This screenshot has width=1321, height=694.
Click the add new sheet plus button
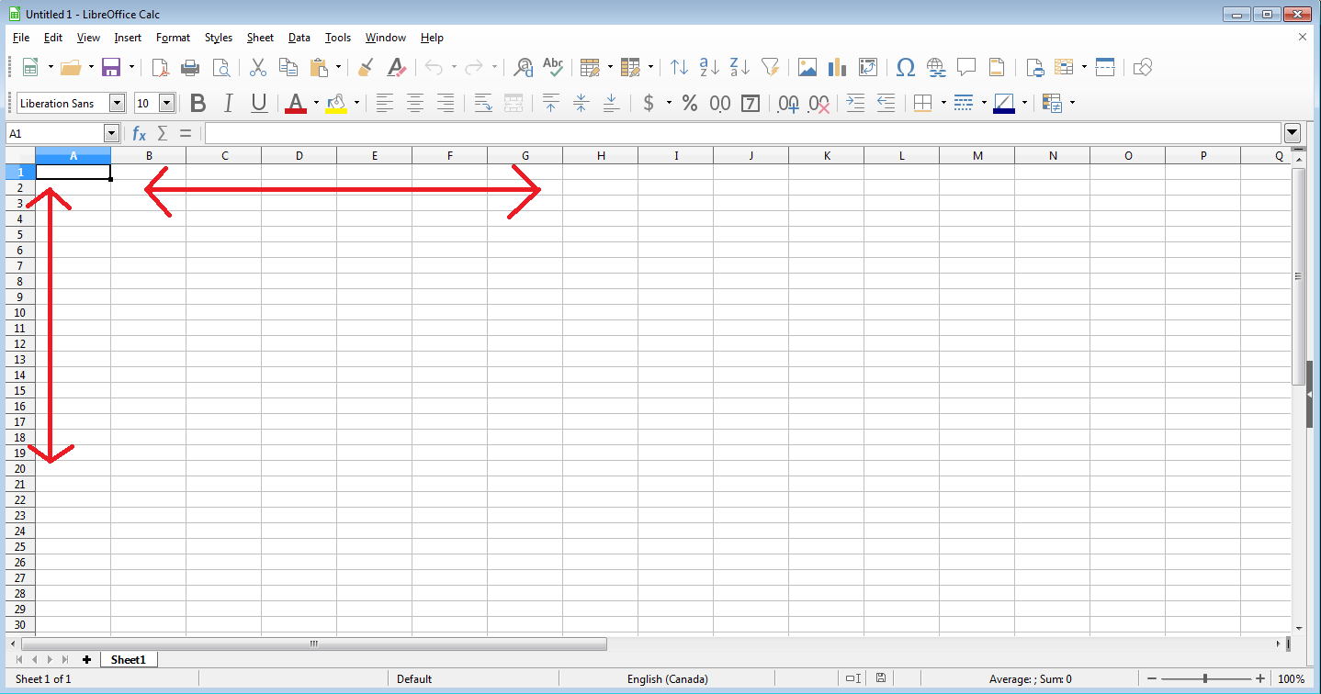click(x=86, y=659)
